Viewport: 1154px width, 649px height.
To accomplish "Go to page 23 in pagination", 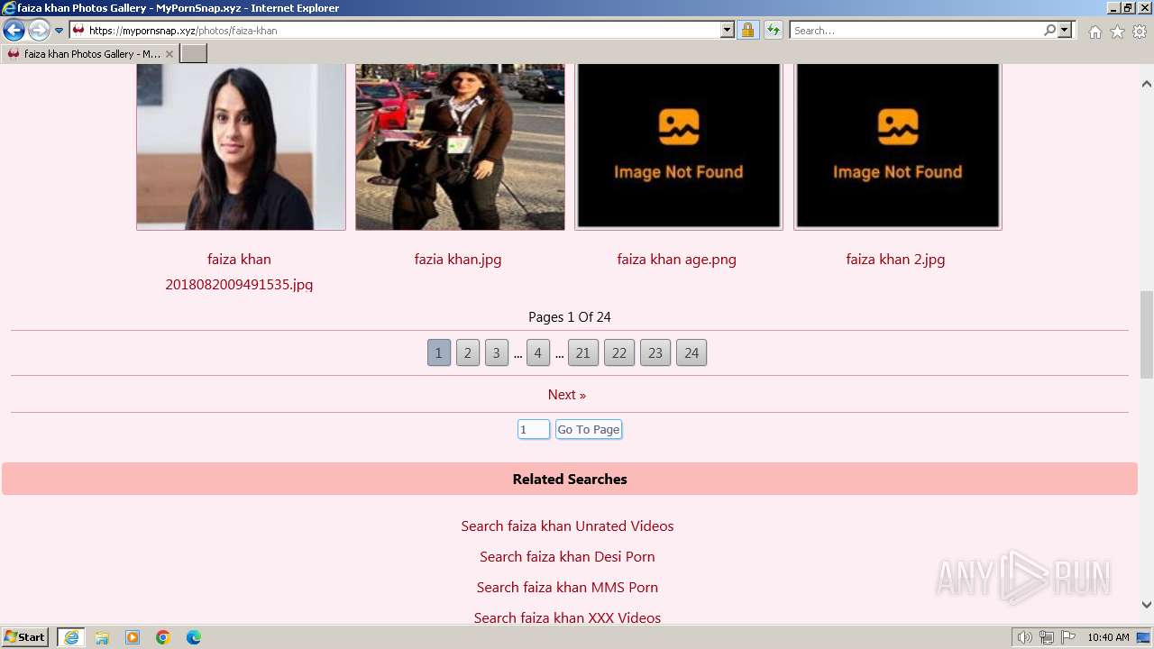I will coord(655,352).
